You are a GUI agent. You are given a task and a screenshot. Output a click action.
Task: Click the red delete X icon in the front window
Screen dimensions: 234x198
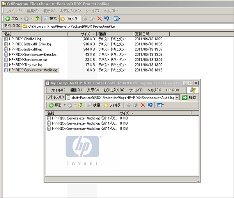coord(143,105)
